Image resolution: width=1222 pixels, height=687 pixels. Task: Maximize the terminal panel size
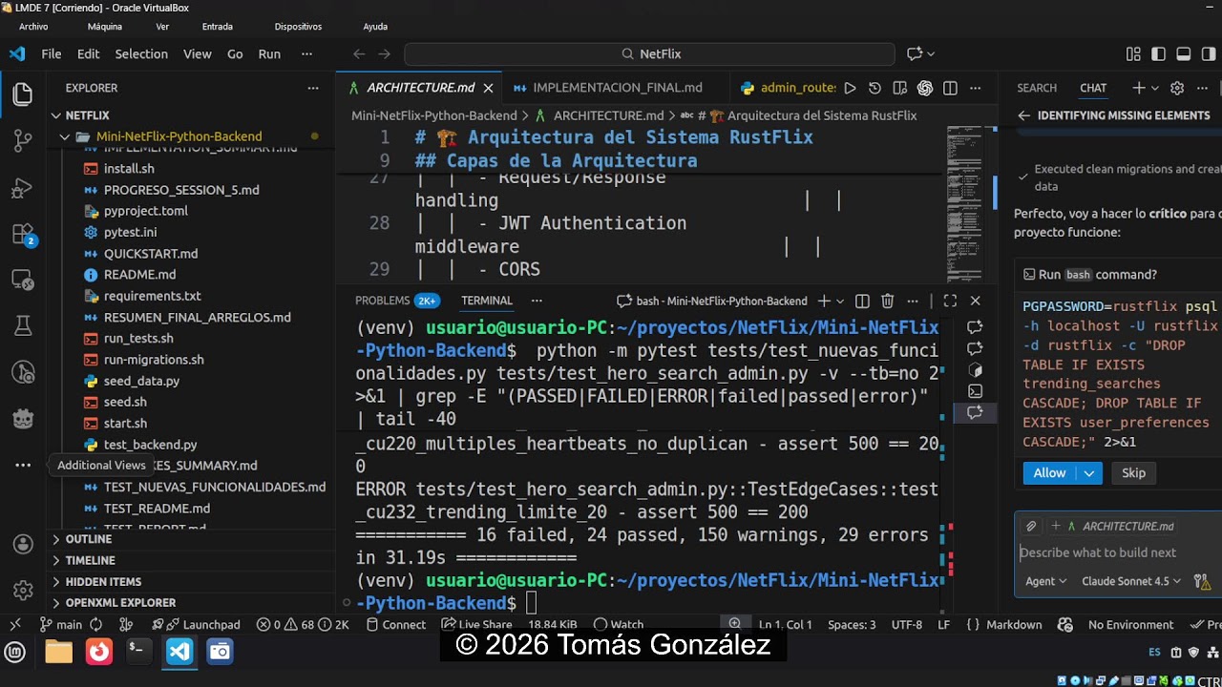coord(950,301)
